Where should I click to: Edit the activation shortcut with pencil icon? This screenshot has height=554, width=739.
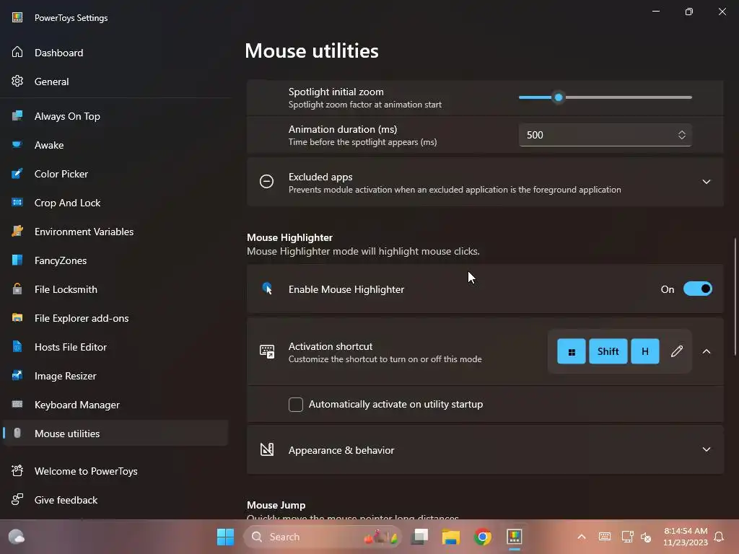point(677,351)
